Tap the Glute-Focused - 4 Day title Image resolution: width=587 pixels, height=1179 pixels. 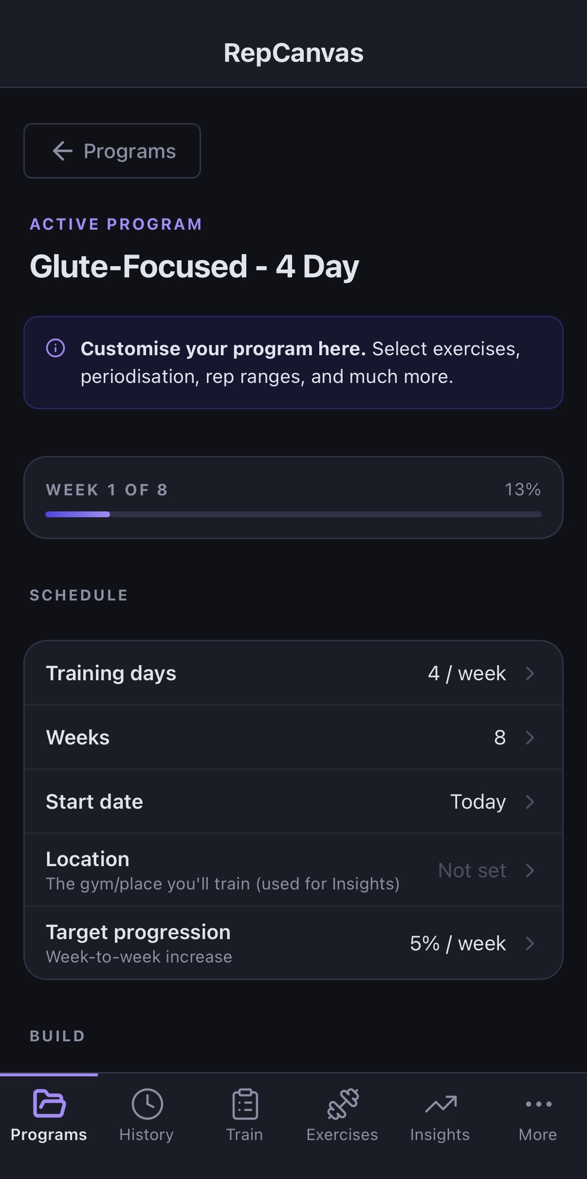[x=194, y=266]
